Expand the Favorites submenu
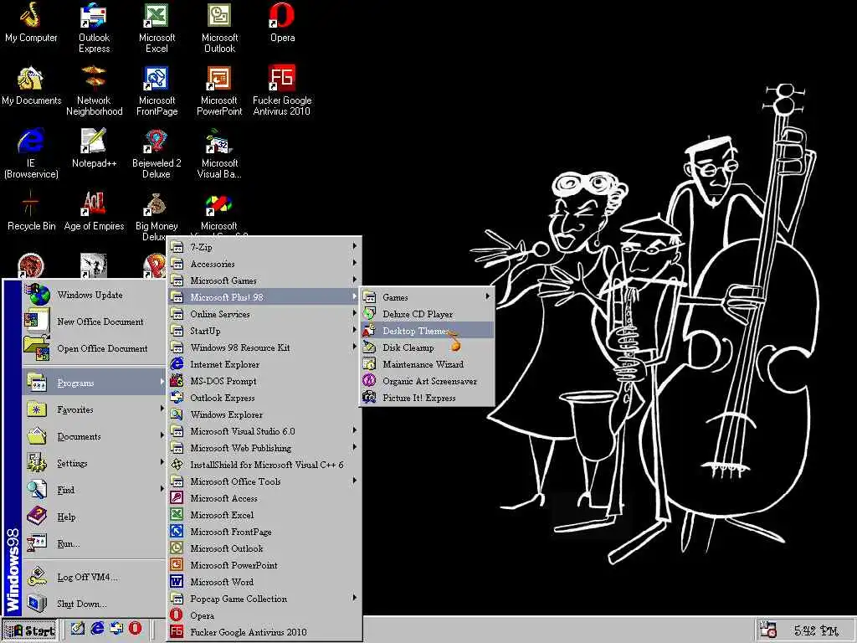This screenshot has width=857, height=643. [94, 409]
